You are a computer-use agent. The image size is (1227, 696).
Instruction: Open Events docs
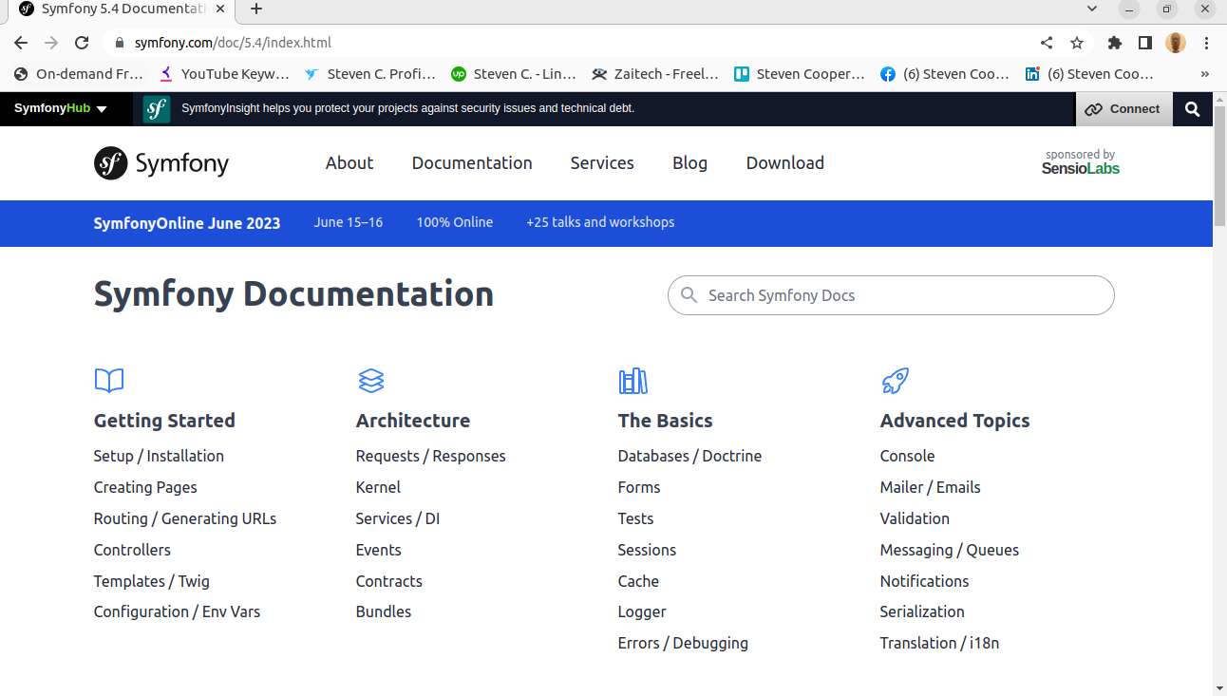tap(379, 550)
